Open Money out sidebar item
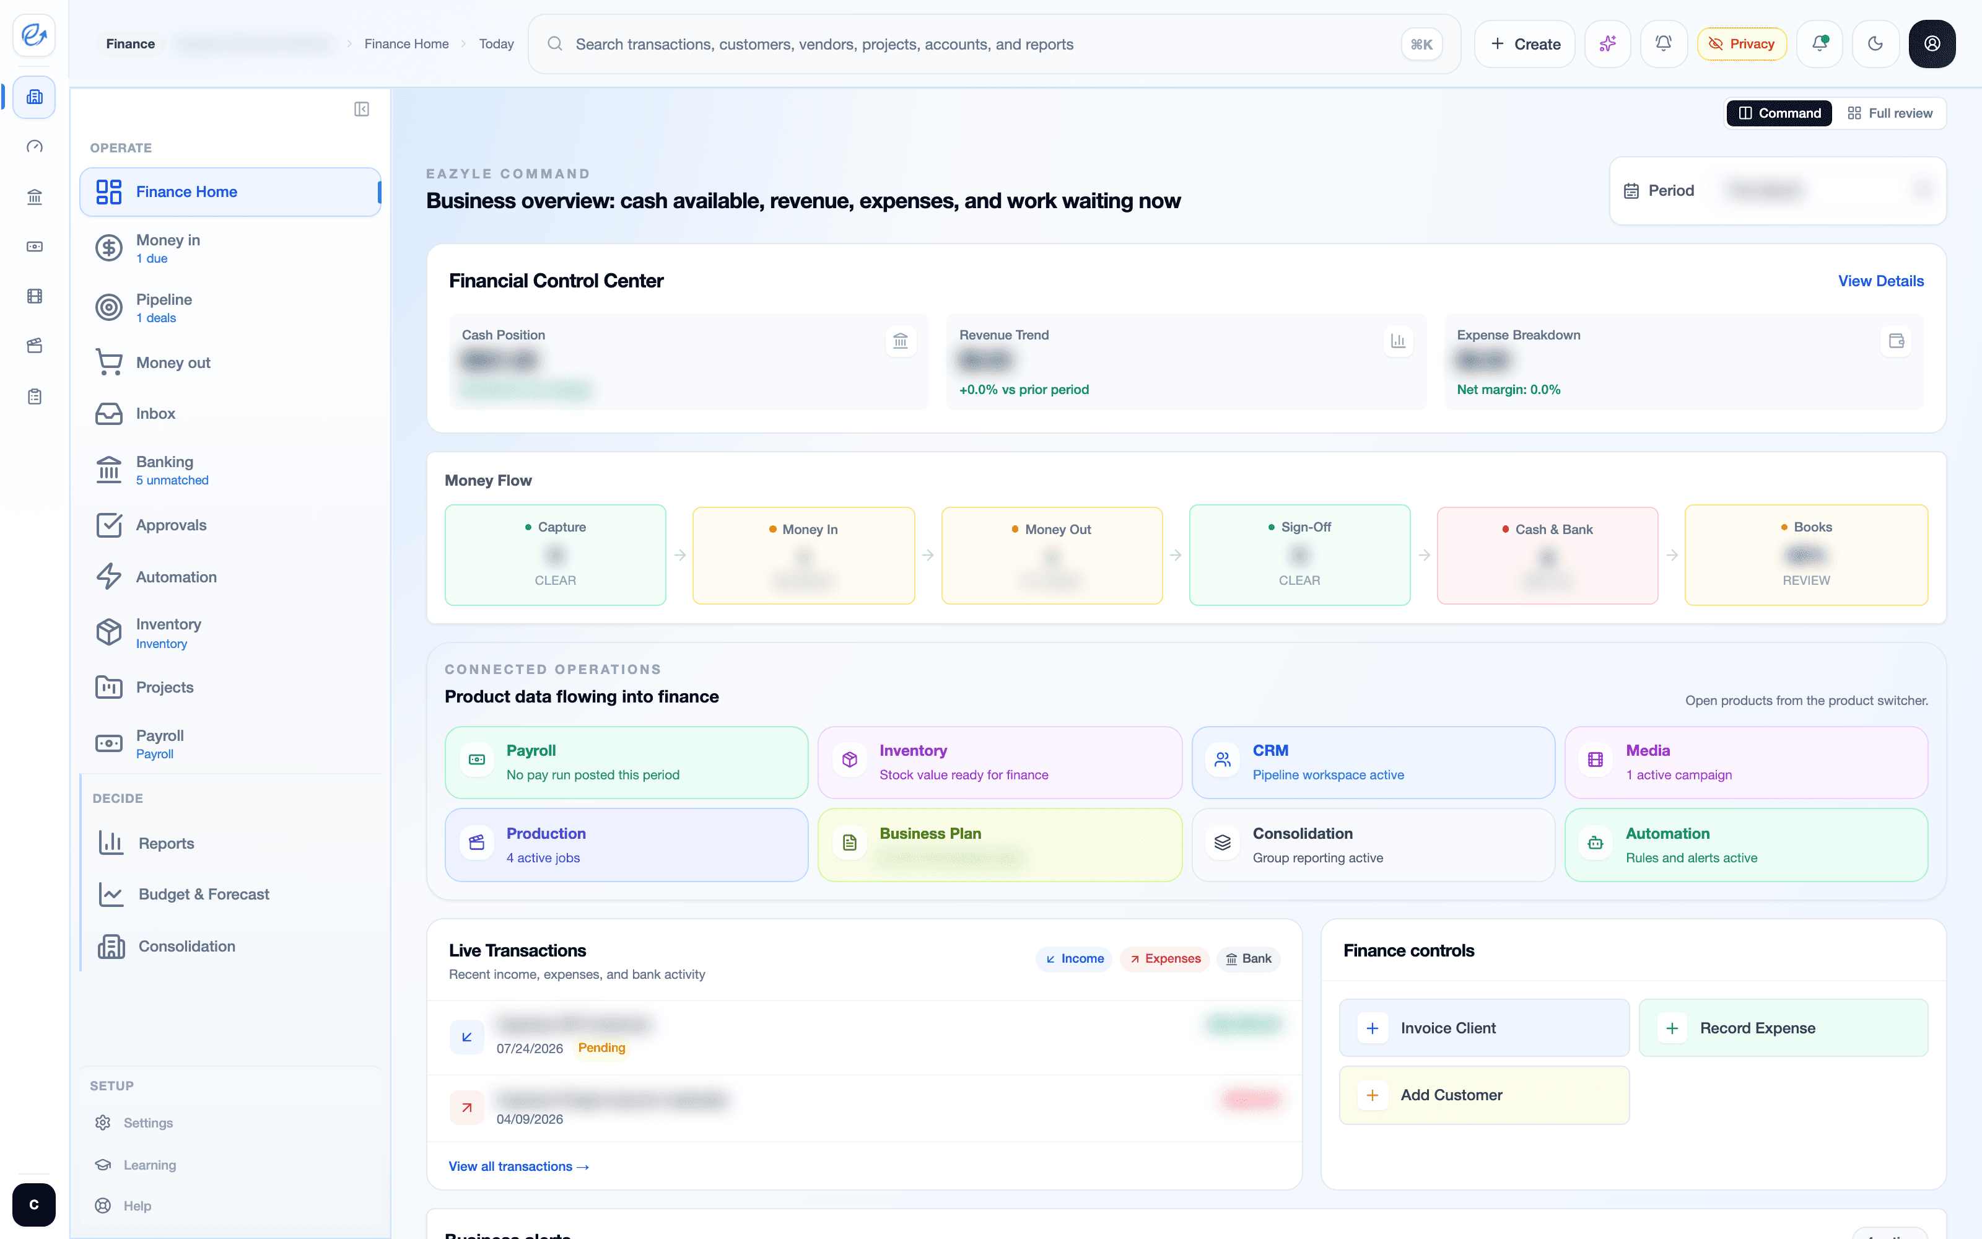 [230, 362]
